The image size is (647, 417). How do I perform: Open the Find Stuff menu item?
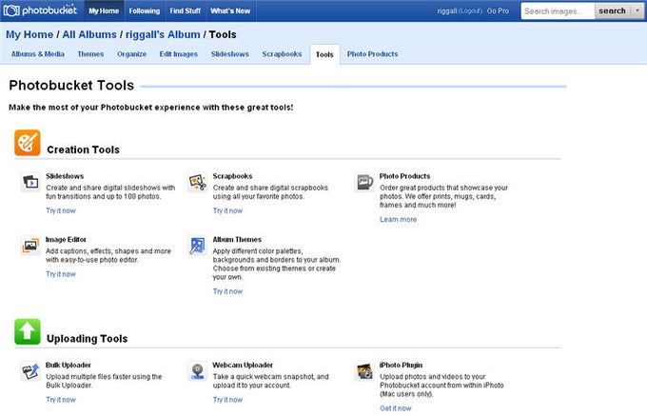[x=185, y=10]
